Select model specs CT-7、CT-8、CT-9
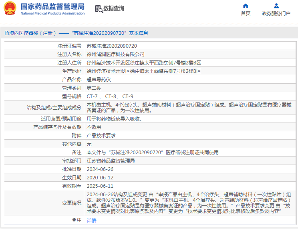The height and width of the screenshot is (229, 298). [x=110, y=96]
